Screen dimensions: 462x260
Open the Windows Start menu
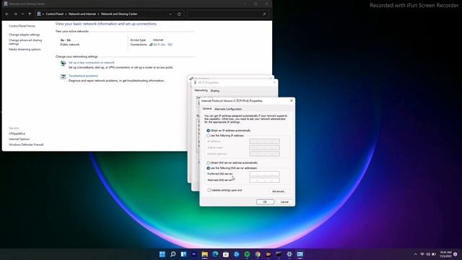(x=162, y=254)
